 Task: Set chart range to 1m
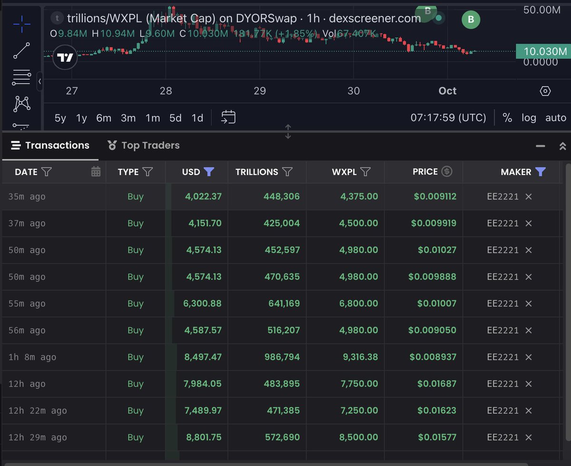[x=153, y=118]
